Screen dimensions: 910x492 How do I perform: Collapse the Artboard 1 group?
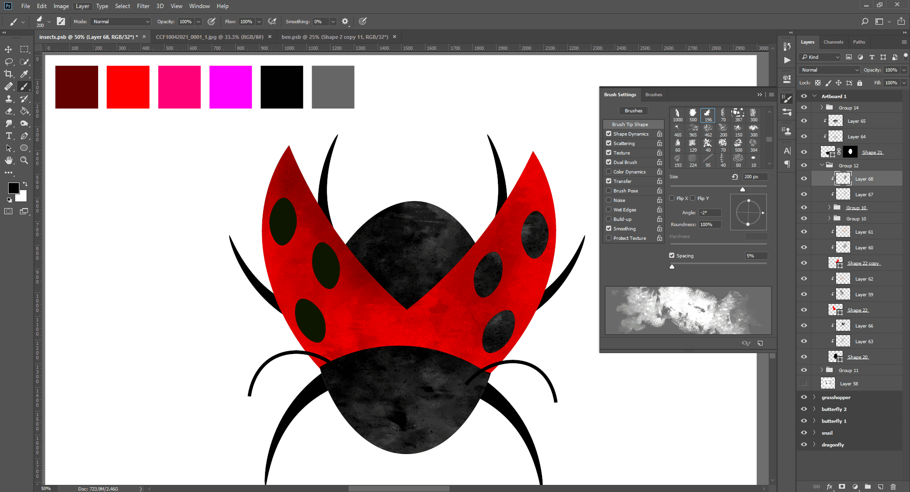coord(815,96)
